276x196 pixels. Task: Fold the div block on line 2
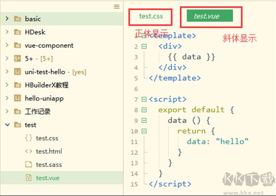pyautogui.click(x=144, y=46)
